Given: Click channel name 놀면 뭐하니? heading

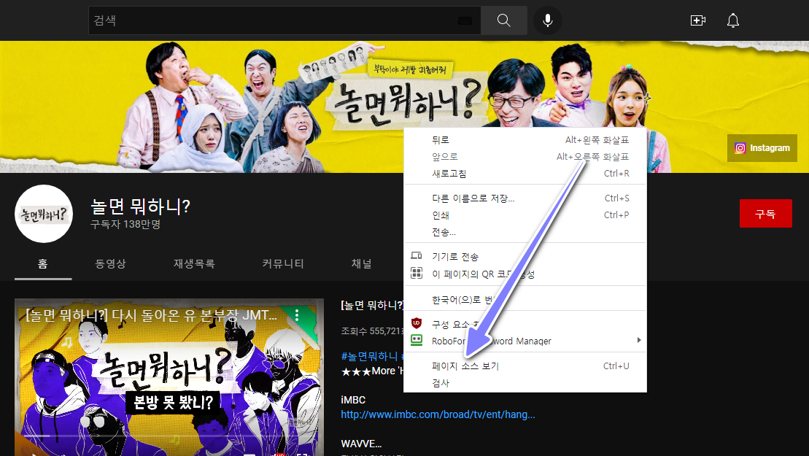Looking at the screenshot, I should click(x=140, y=206).
